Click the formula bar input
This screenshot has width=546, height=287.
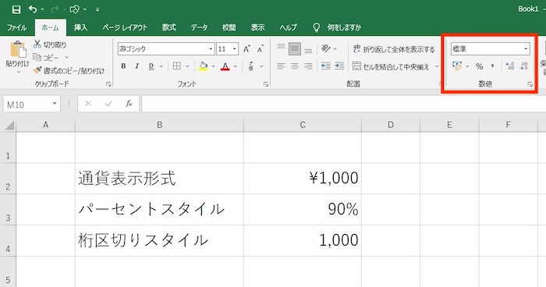point(343,104)
